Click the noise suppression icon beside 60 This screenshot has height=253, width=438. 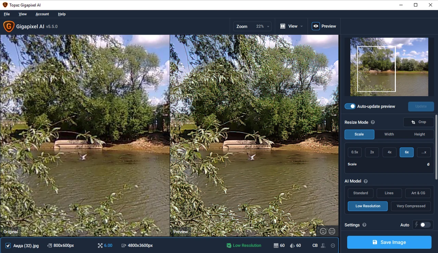(276, 245)
